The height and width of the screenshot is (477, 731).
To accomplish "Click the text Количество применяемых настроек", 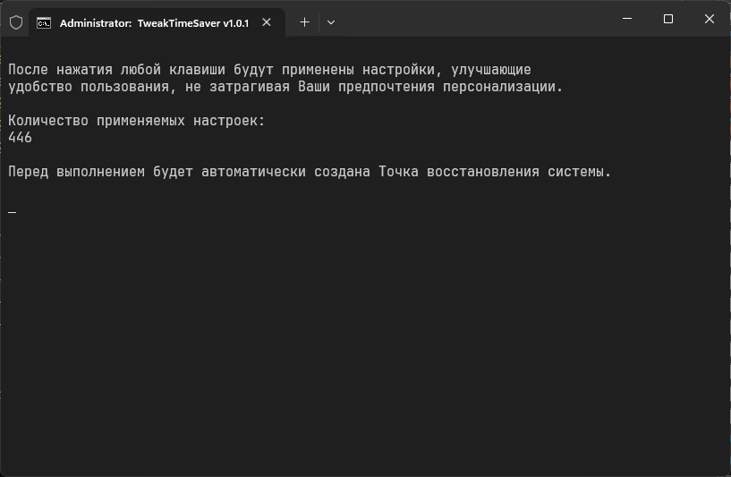I will click(x=134, y=121).
